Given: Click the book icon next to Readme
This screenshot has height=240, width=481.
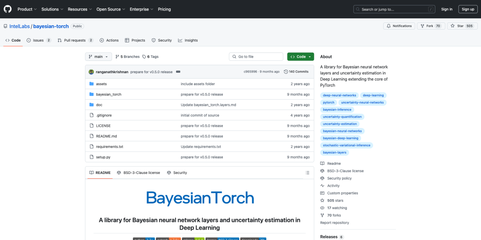Looking at the screenshot, I should (x=322, y=163).
